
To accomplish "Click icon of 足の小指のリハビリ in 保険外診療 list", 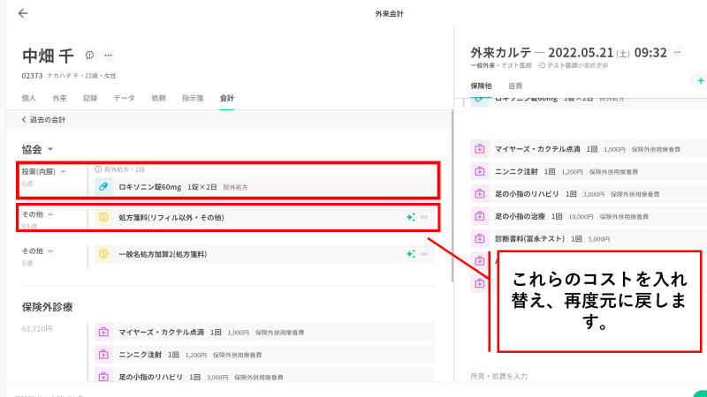I will 103,377.
